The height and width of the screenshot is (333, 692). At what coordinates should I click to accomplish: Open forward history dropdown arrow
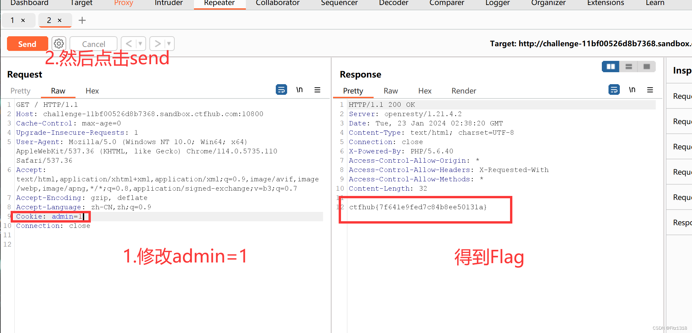pos(169,44)
